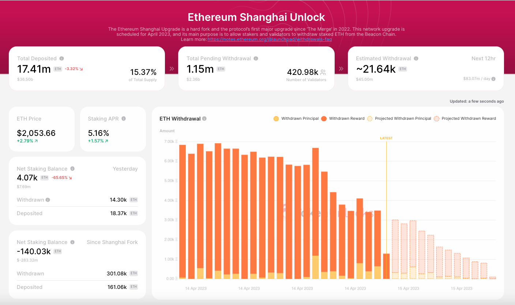The width and height of the screenshot is (515, 305).
Task: Click the green up arrow after +2.79%
Action: coord(36,141)
